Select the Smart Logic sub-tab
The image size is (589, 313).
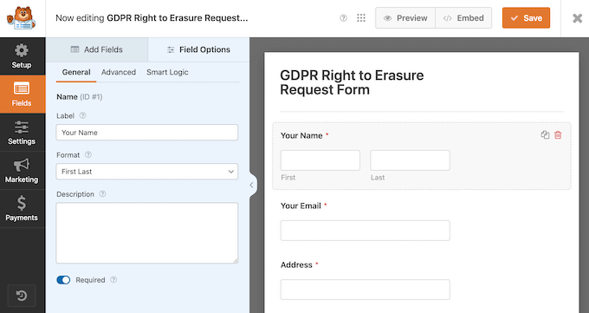click(x=167, y=72)
